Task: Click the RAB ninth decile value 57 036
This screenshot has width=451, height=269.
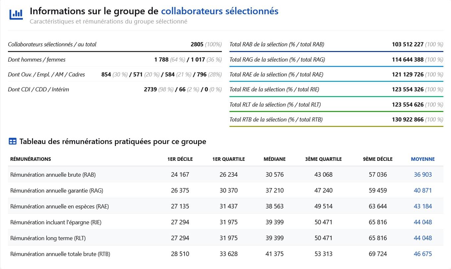Action: [x=378, y=174]
